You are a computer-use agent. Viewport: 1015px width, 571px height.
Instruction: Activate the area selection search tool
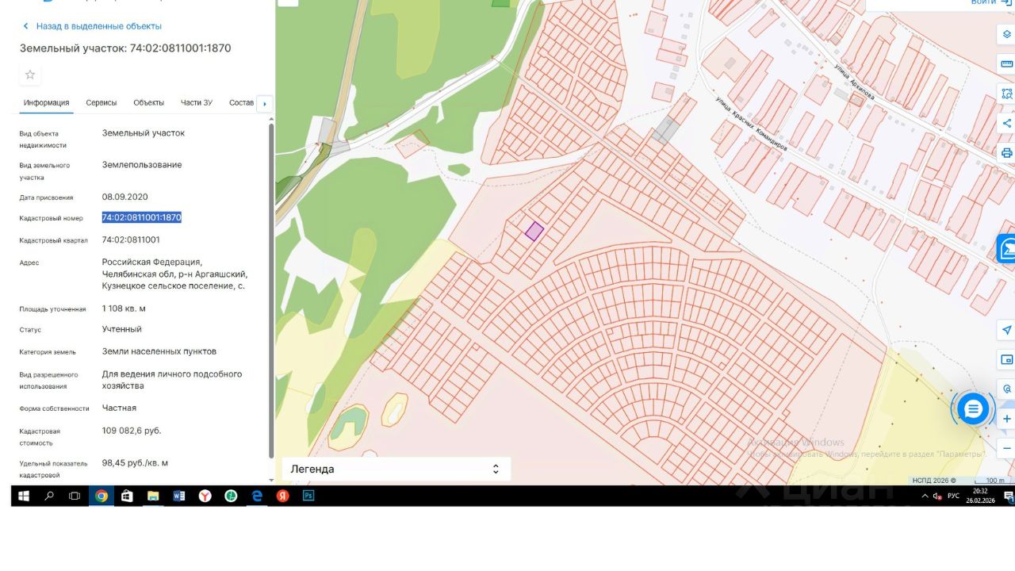click(1007, 94)
